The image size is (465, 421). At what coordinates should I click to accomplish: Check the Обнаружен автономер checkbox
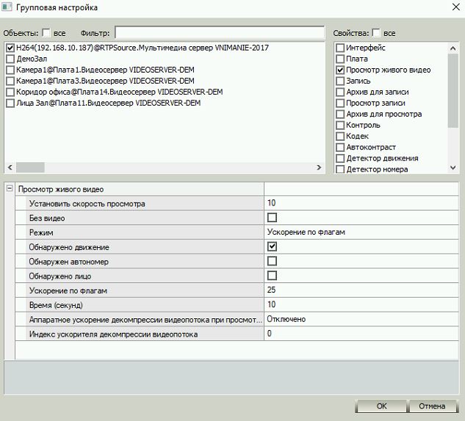272,261
